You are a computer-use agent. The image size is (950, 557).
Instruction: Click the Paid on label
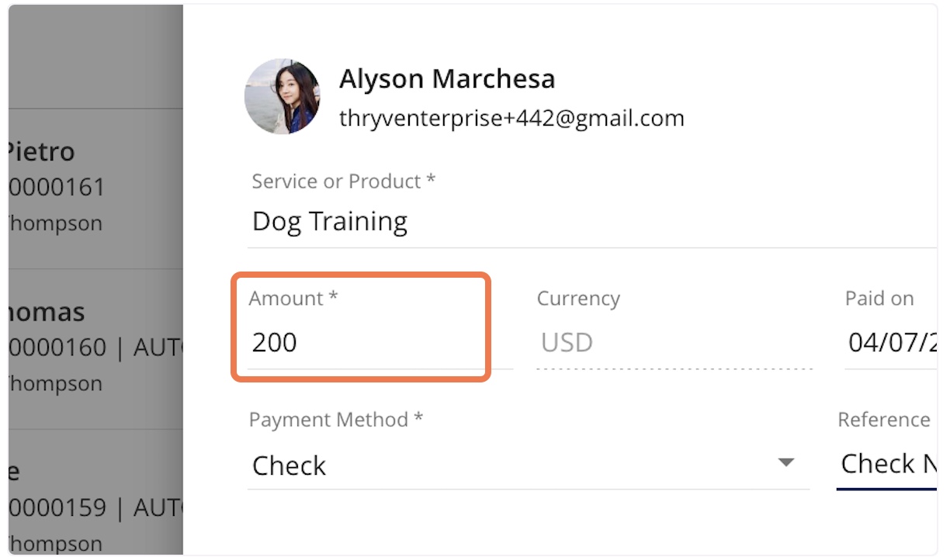click(879, 299)
